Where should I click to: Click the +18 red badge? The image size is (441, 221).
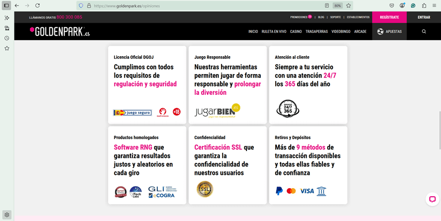pos(177,112)
